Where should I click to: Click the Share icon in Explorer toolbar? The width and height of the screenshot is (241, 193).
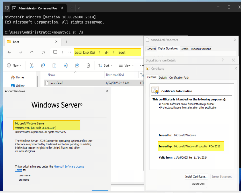tap(77, 65)
